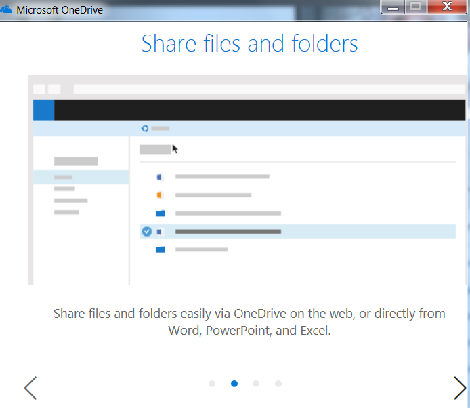The width and height of the screenshot is (470, 408).
Task: Switch to the third page indicator dot
Action: tap(256, 384)
